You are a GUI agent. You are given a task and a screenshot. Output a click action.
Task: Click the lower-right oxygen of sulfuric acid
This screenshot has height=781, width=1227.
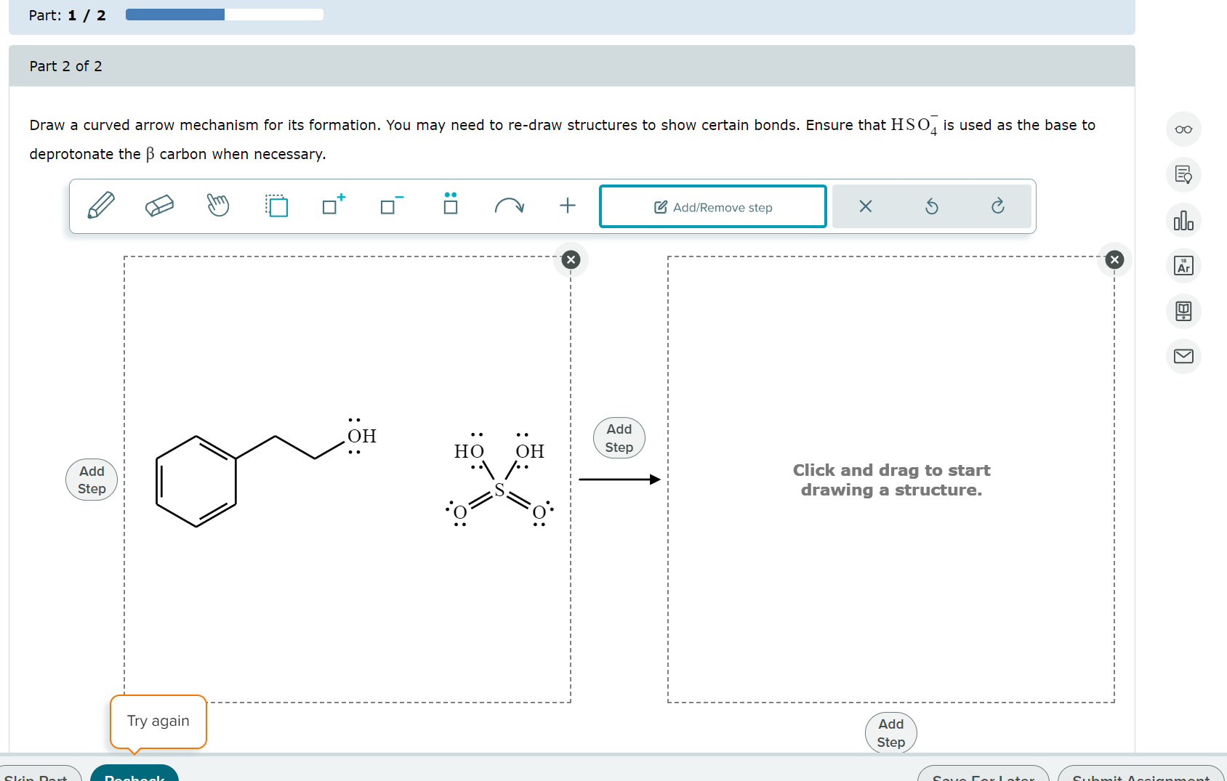pyautogui.click(x=539, y=513)
